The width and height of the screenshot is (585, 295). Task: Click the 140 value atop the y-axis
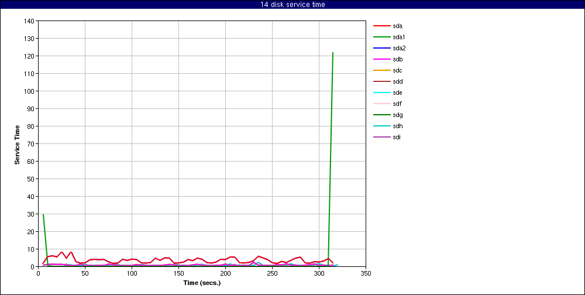click(29, 21)
